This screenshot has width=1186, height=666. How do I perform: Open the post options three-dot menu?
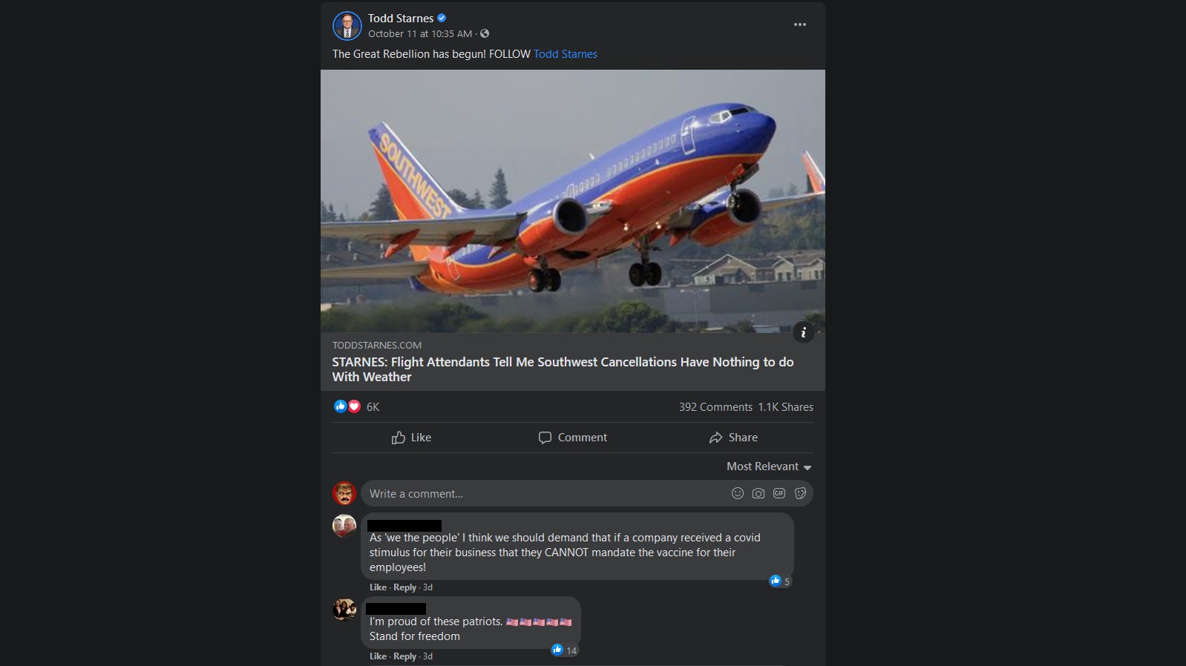point(799,24)
